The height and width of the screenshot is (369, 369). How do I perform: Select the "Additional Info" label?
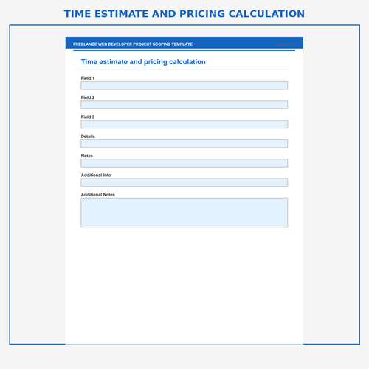pyautogui.click(x=96, y=176)
